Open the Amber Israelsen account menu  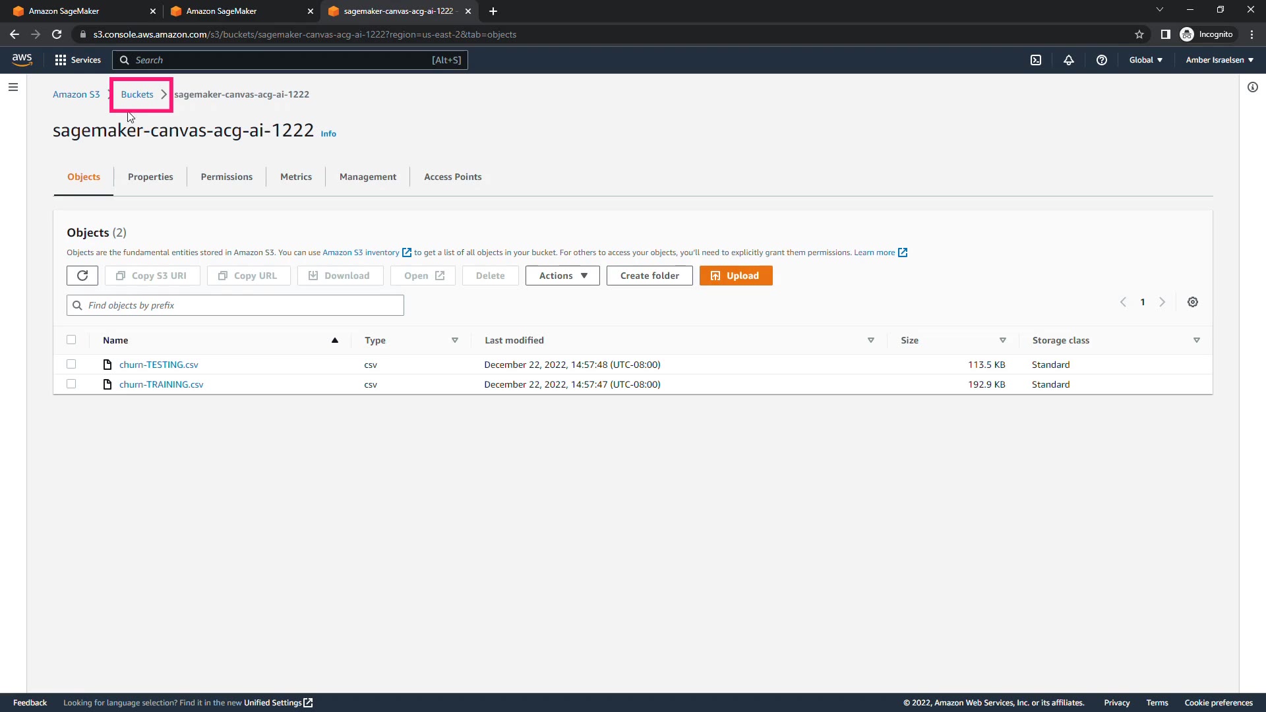[1219, 60]
